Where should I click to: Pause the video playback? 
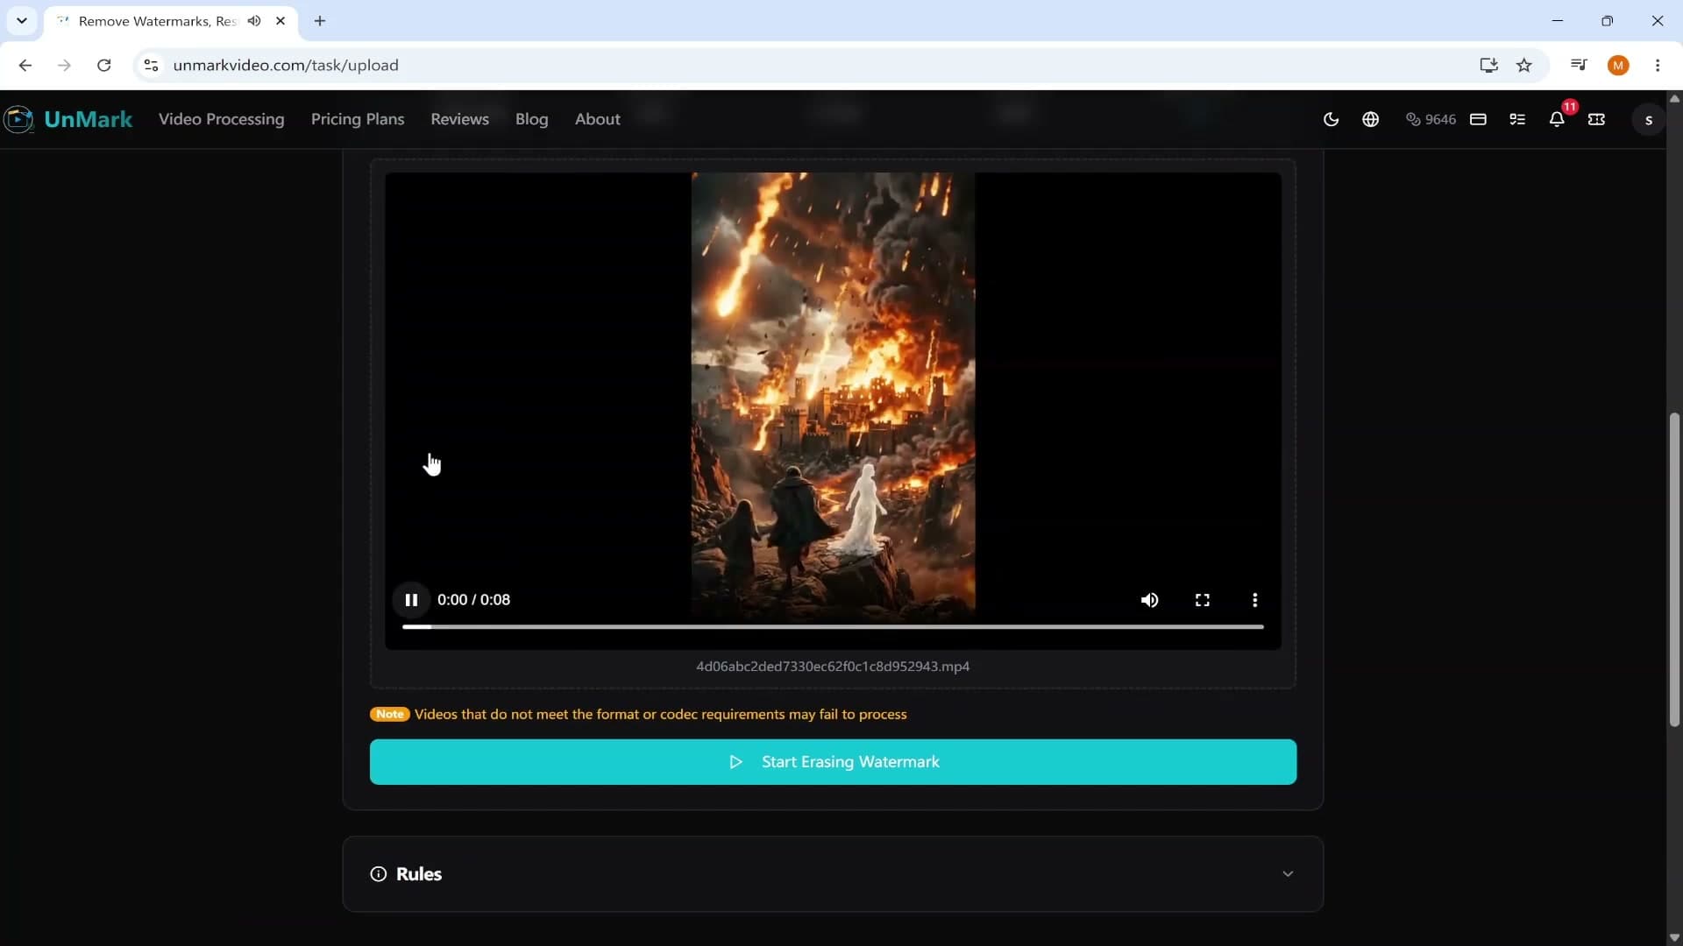click(x=411, y=600)
